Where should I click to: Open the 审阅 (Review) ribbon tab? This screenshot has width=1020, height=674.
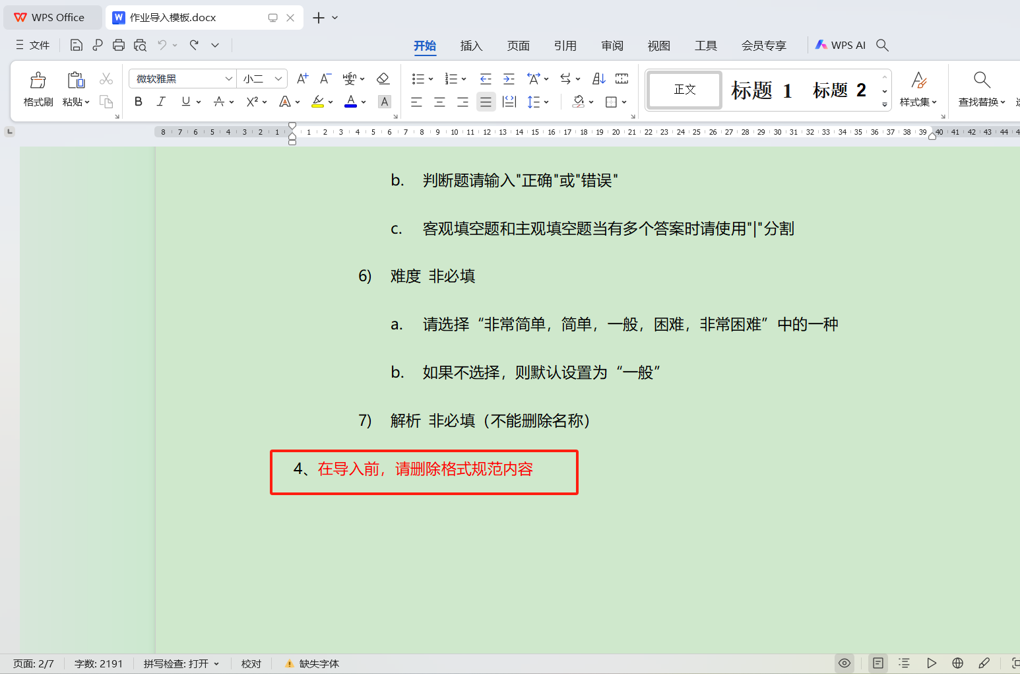612,46
